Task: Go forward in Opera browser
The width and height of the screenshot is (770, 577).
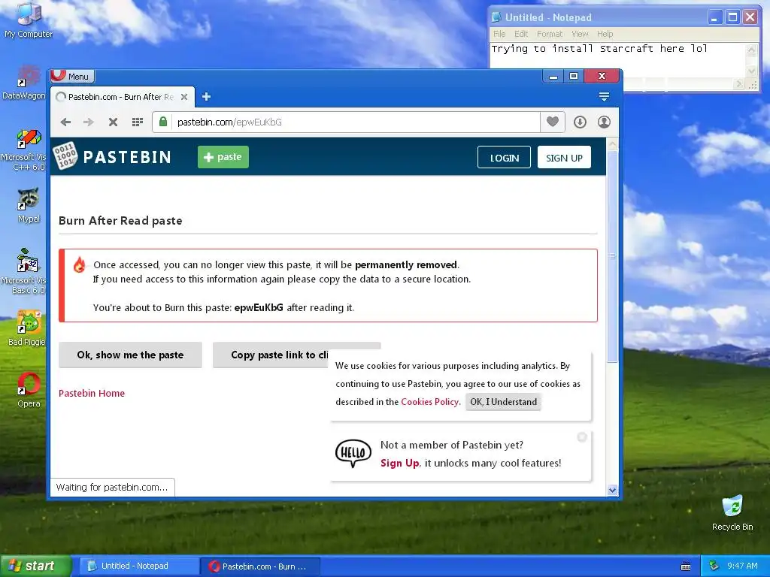Action: click(x=89, y=122)
